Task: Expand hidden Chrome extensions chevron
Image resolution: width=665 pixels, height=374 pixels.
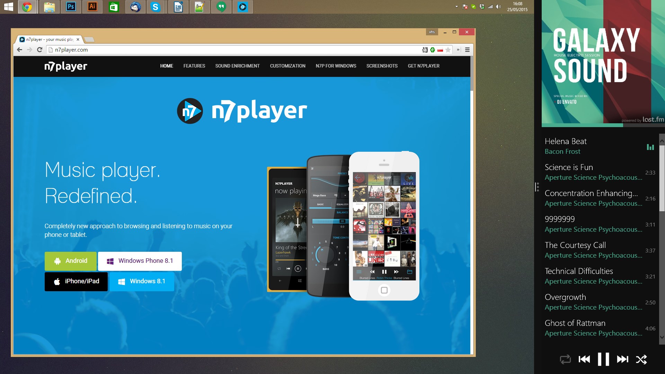Action: click(x=458, y=50)
